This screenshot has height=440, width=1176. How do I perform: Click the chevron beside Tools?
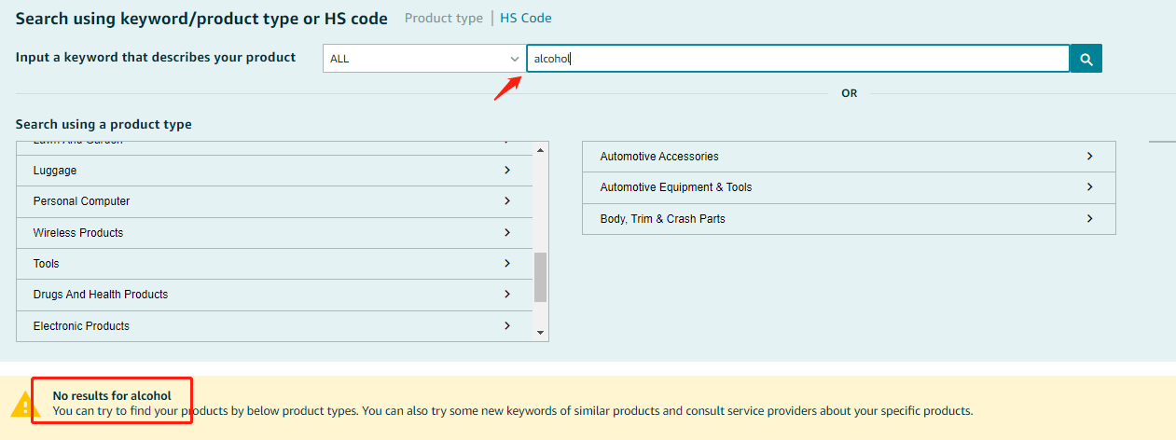[x=507, y=264]
